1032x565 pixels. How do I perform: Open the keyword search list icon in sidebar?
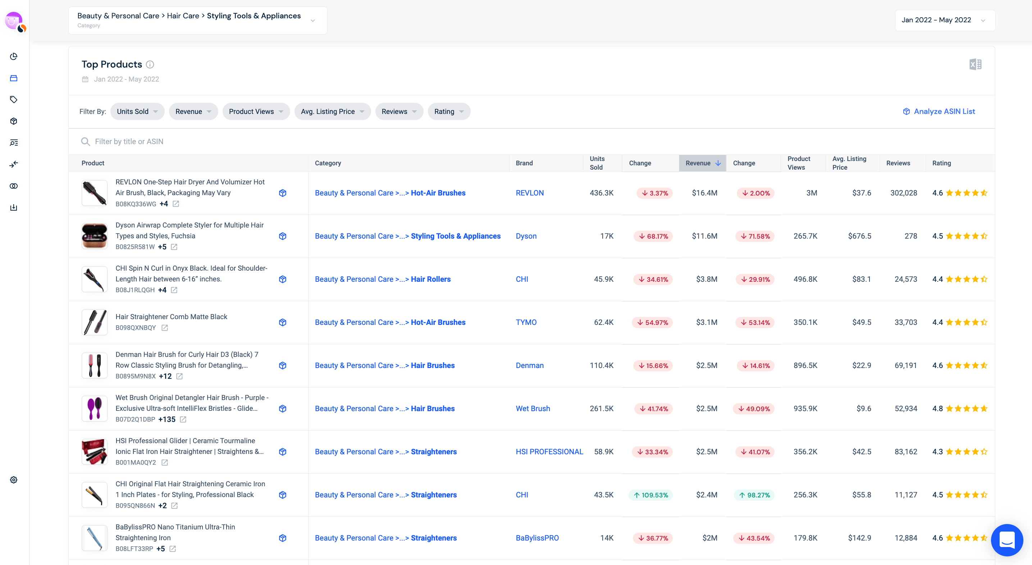(14, 143)
